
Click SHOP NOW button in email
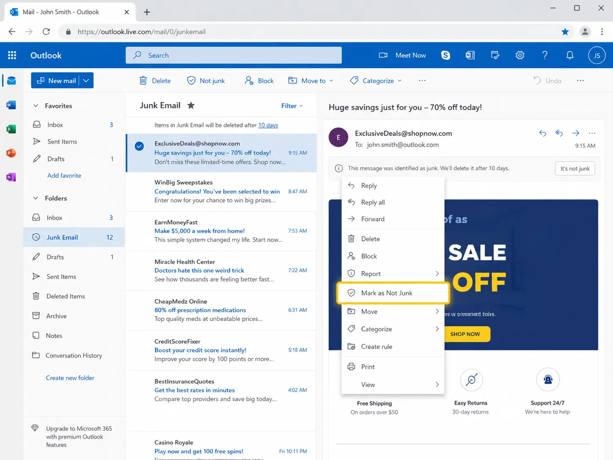[x=465, y=334]
